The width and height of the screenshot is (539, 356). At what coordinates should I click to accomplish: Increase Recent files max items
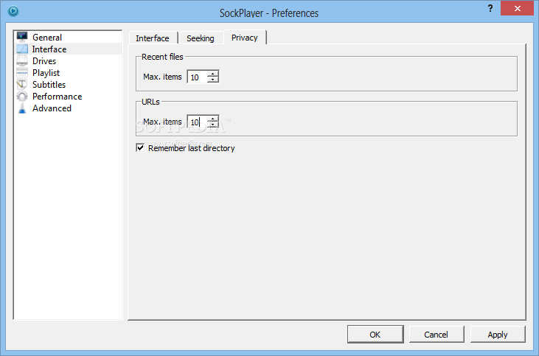(x=213, y=74)
